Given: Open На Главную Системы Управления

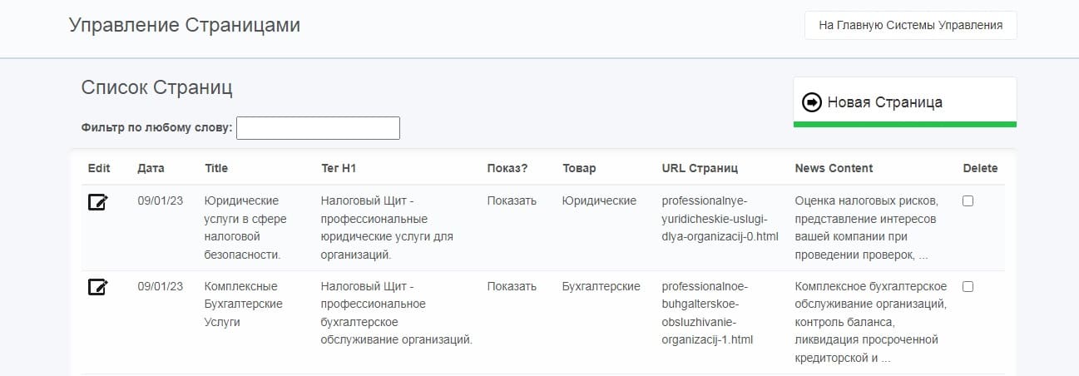Looking at the screenshot, I should pos(910,25).
